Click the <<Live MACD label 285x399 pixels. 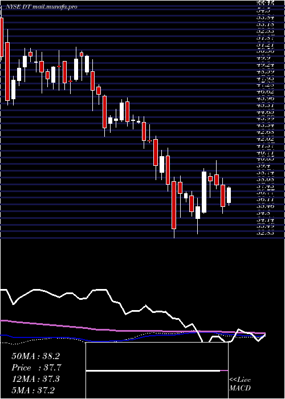coord(240,384)
